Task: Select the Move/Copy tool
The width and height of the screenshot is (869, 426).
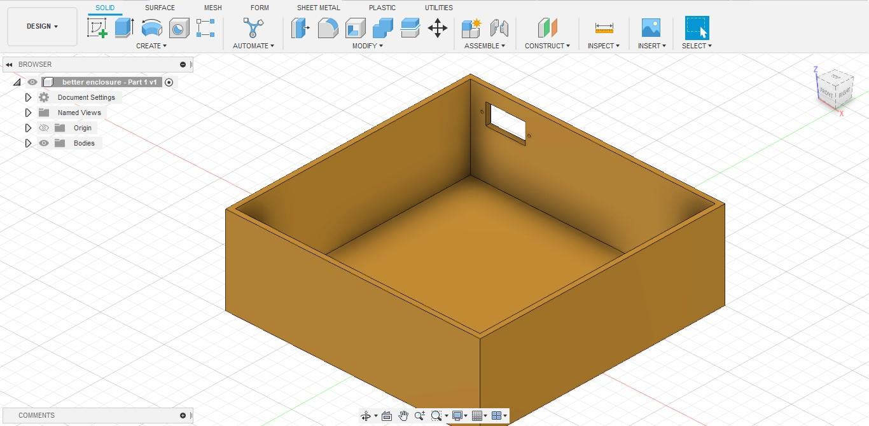Action: (438, 28)
